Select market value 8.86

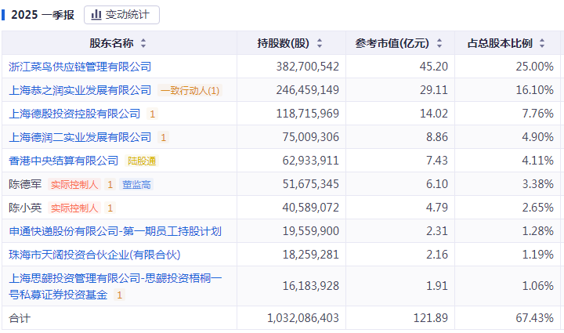pyautogui.click(x=437, y=137)
